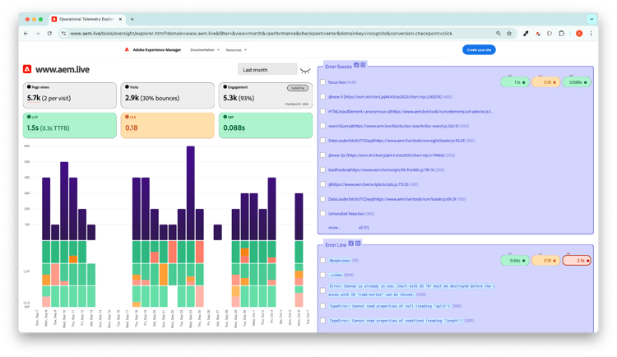Click second icon next to Error Source heading
Screen dimensions: 617x357
pyautogui.click(x=364, y=65)
